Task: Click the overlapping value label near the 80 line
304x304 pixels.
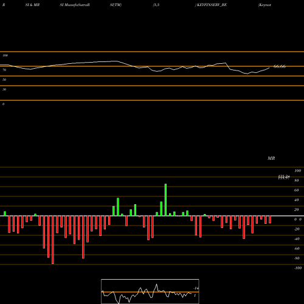Action: (284, 178)
